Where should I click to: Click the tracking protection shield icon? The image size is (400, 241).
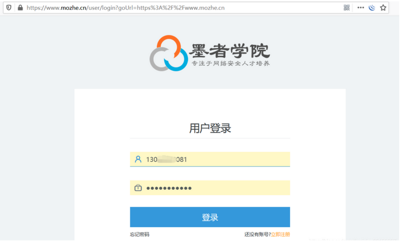pos(9,8)
